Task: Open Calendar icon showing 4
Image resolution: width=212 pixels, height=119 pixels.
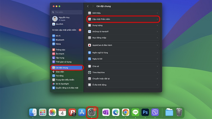Action: [62, 112]
